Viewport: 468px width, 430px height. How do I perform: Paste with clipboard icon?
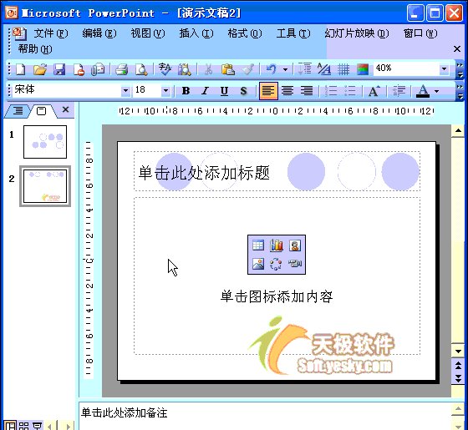point(227,69)
